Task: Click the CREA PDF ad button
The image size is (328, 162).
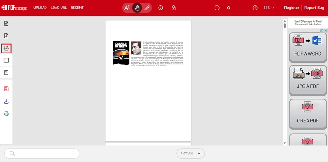Action: (x=308, y=114)
